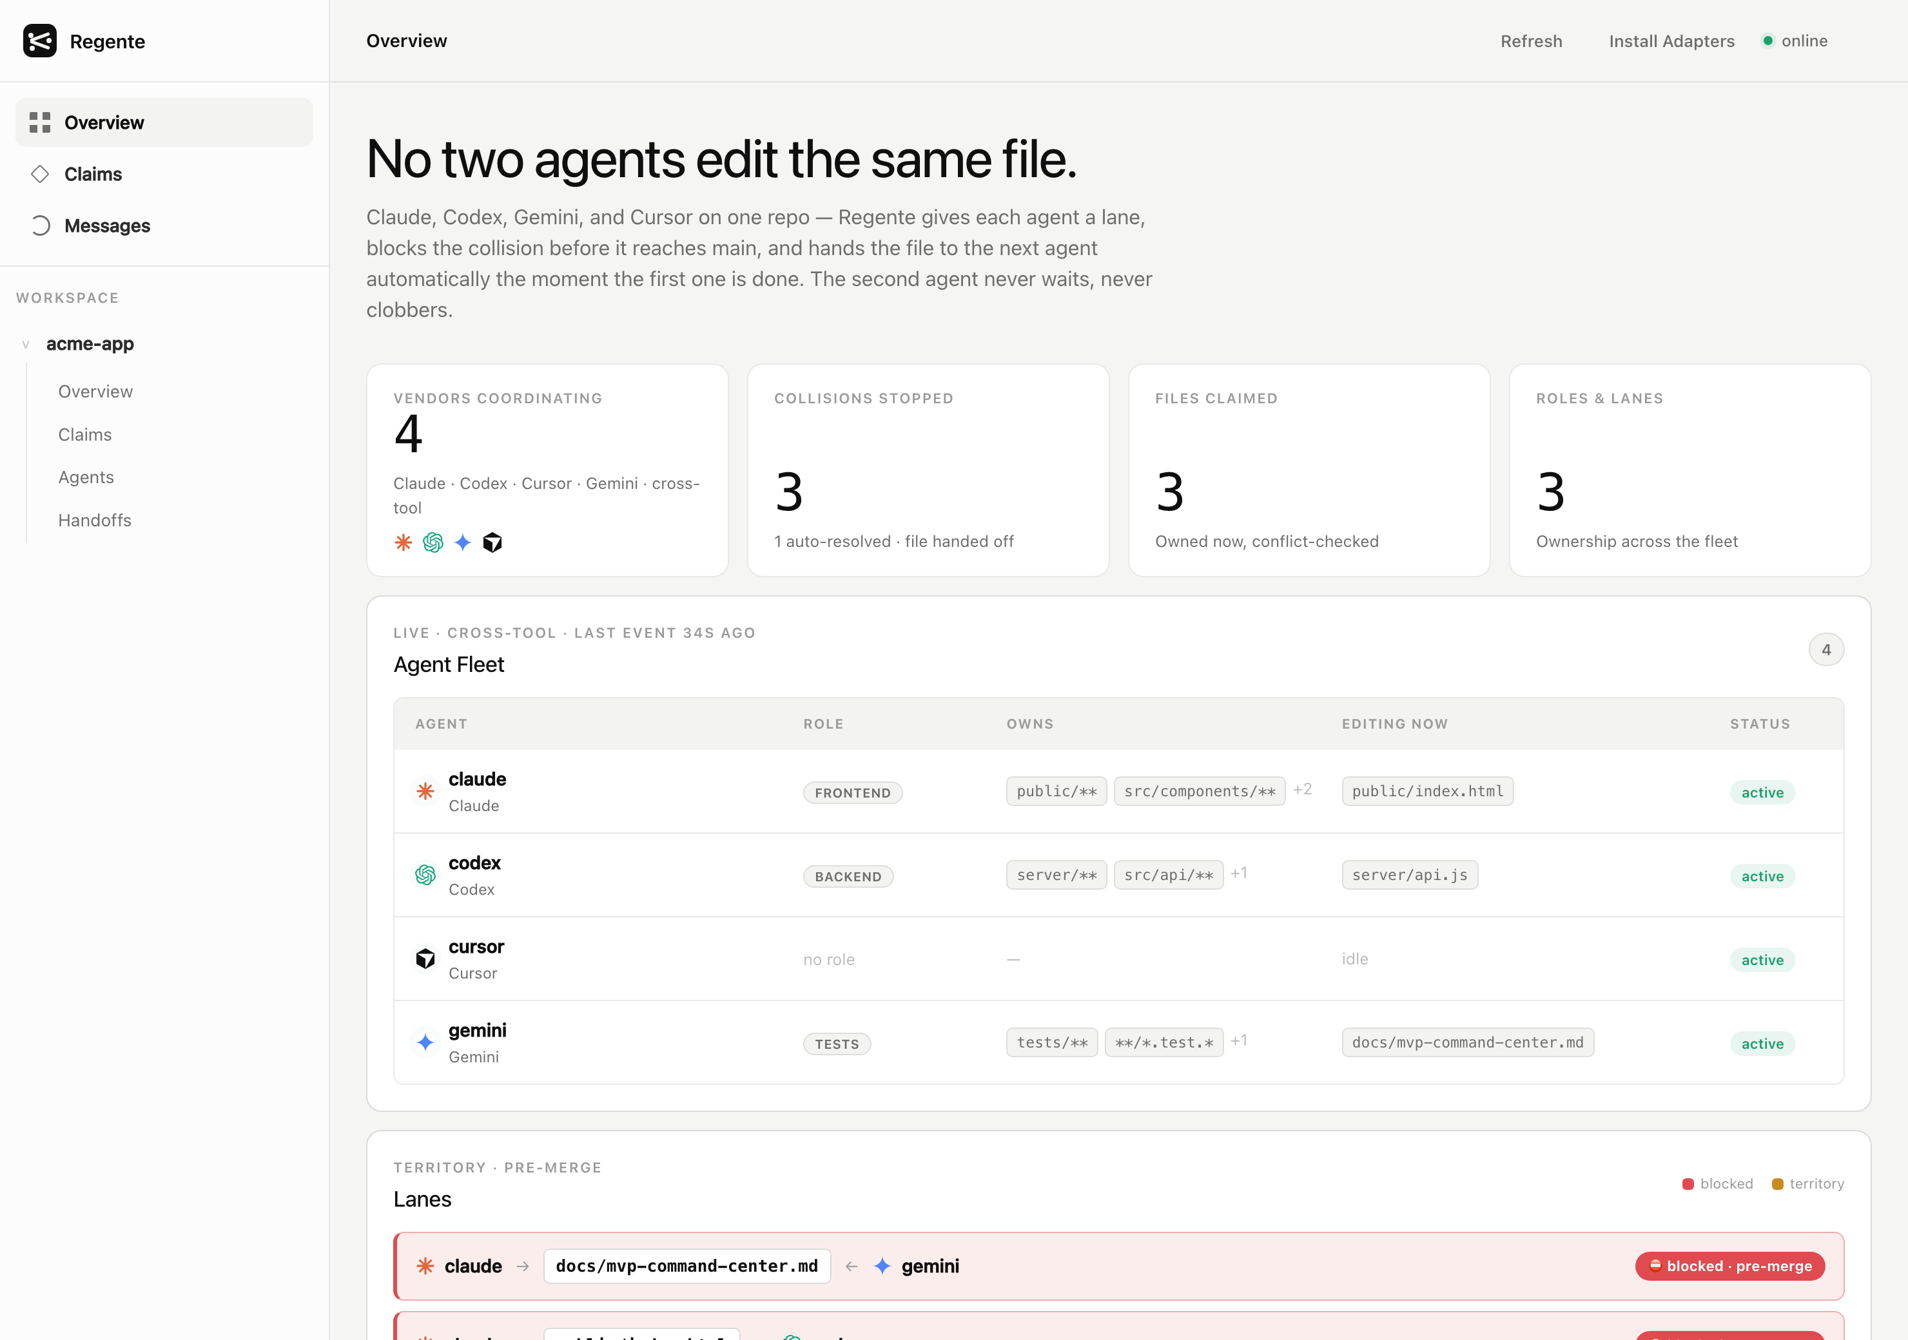Viewport: 1908px width, 1340px height.
Task: Click the TESTS role badge
Action: (837, 1044)
